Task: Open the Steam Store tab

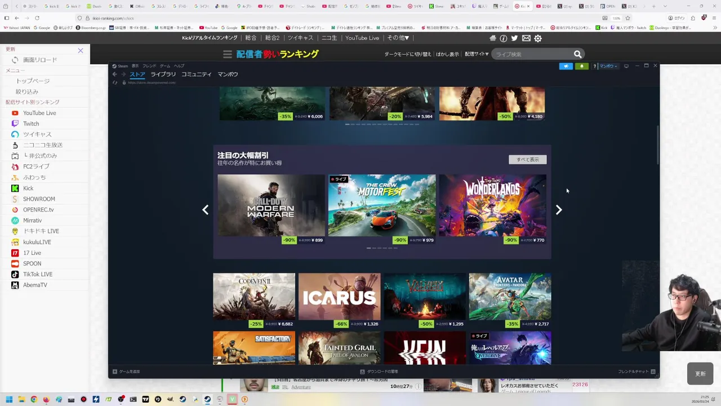Action: tap(137, 74)
